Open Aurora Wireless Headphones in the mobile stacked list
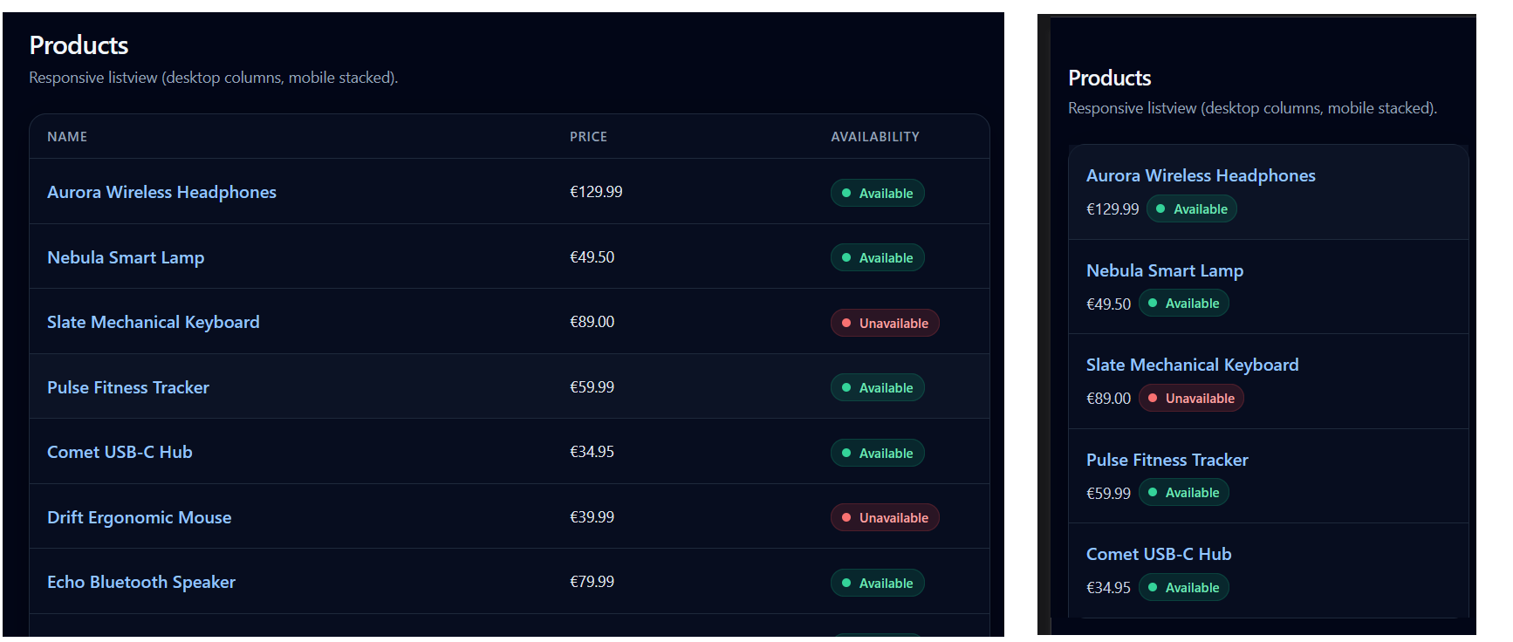The image size is (1513, 642). tap(1200, 175)
